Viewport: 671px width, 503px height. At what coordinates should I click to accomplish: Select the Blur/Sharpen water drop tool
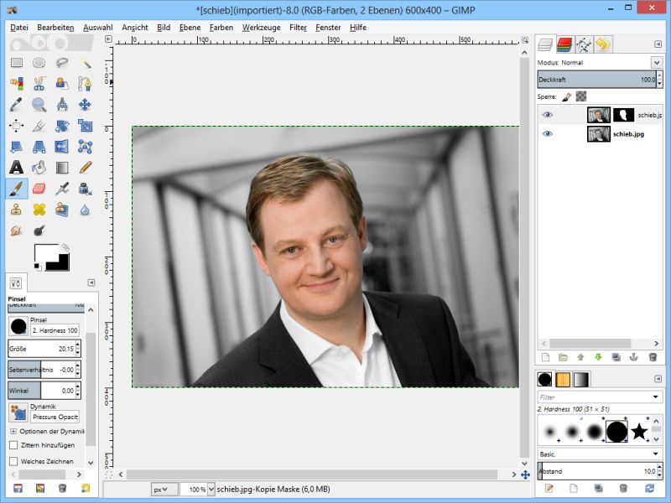point(86,210)
